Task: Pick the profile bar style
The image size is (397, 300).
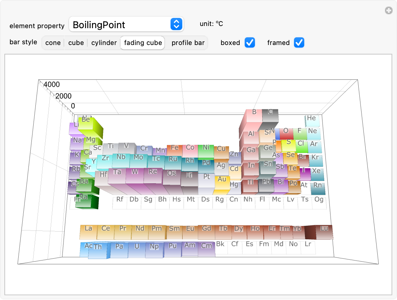Action: click(188, 43)
